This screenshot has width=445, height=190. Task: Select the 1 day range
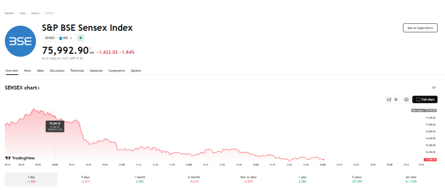point(31,179)
